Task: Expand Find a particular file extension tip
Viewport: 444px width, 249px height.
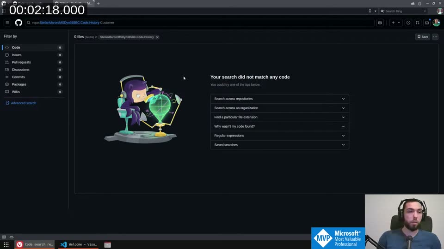Action: click(x=279, y=117)
